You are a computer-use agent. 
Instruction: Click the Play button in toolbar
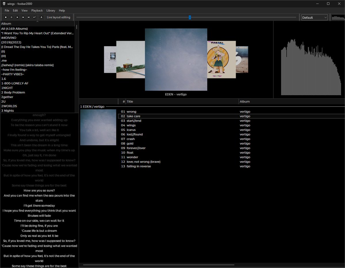[17, 17]
